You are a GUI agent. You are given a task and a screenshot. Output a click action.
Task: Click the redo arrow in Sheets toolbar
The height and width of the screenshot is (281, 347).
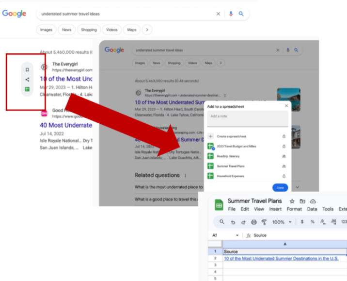pos(243,222)
